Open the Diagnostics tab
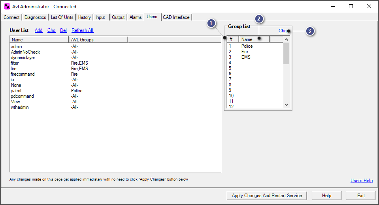Image resolution: width=379 pixels, height=205 pixels. click(x=35, y=17)
